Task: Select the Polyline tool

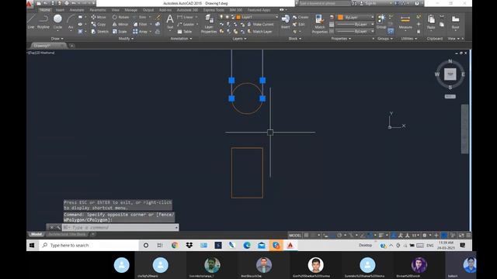Action: pos(43,22)
